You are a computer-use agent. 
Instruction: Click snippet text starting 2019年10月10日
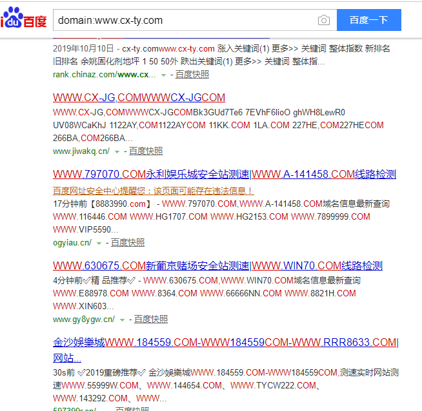point(221,55)
